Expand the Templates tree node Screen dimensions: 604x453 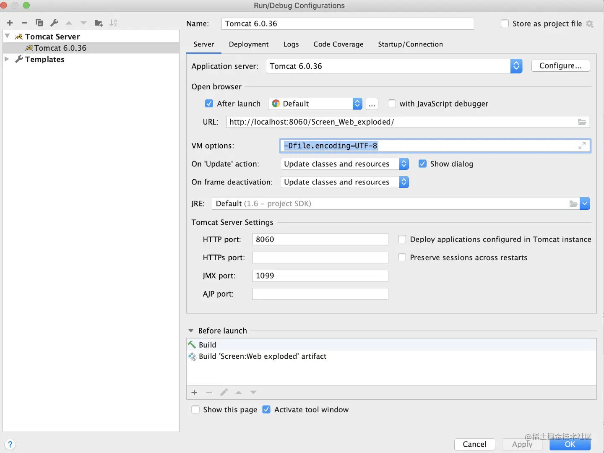pos(7,59)
